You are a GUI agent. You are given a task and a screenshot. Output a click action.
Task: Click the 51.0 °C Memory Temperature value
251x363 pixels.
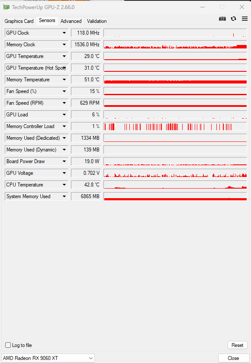pos(86,80)
